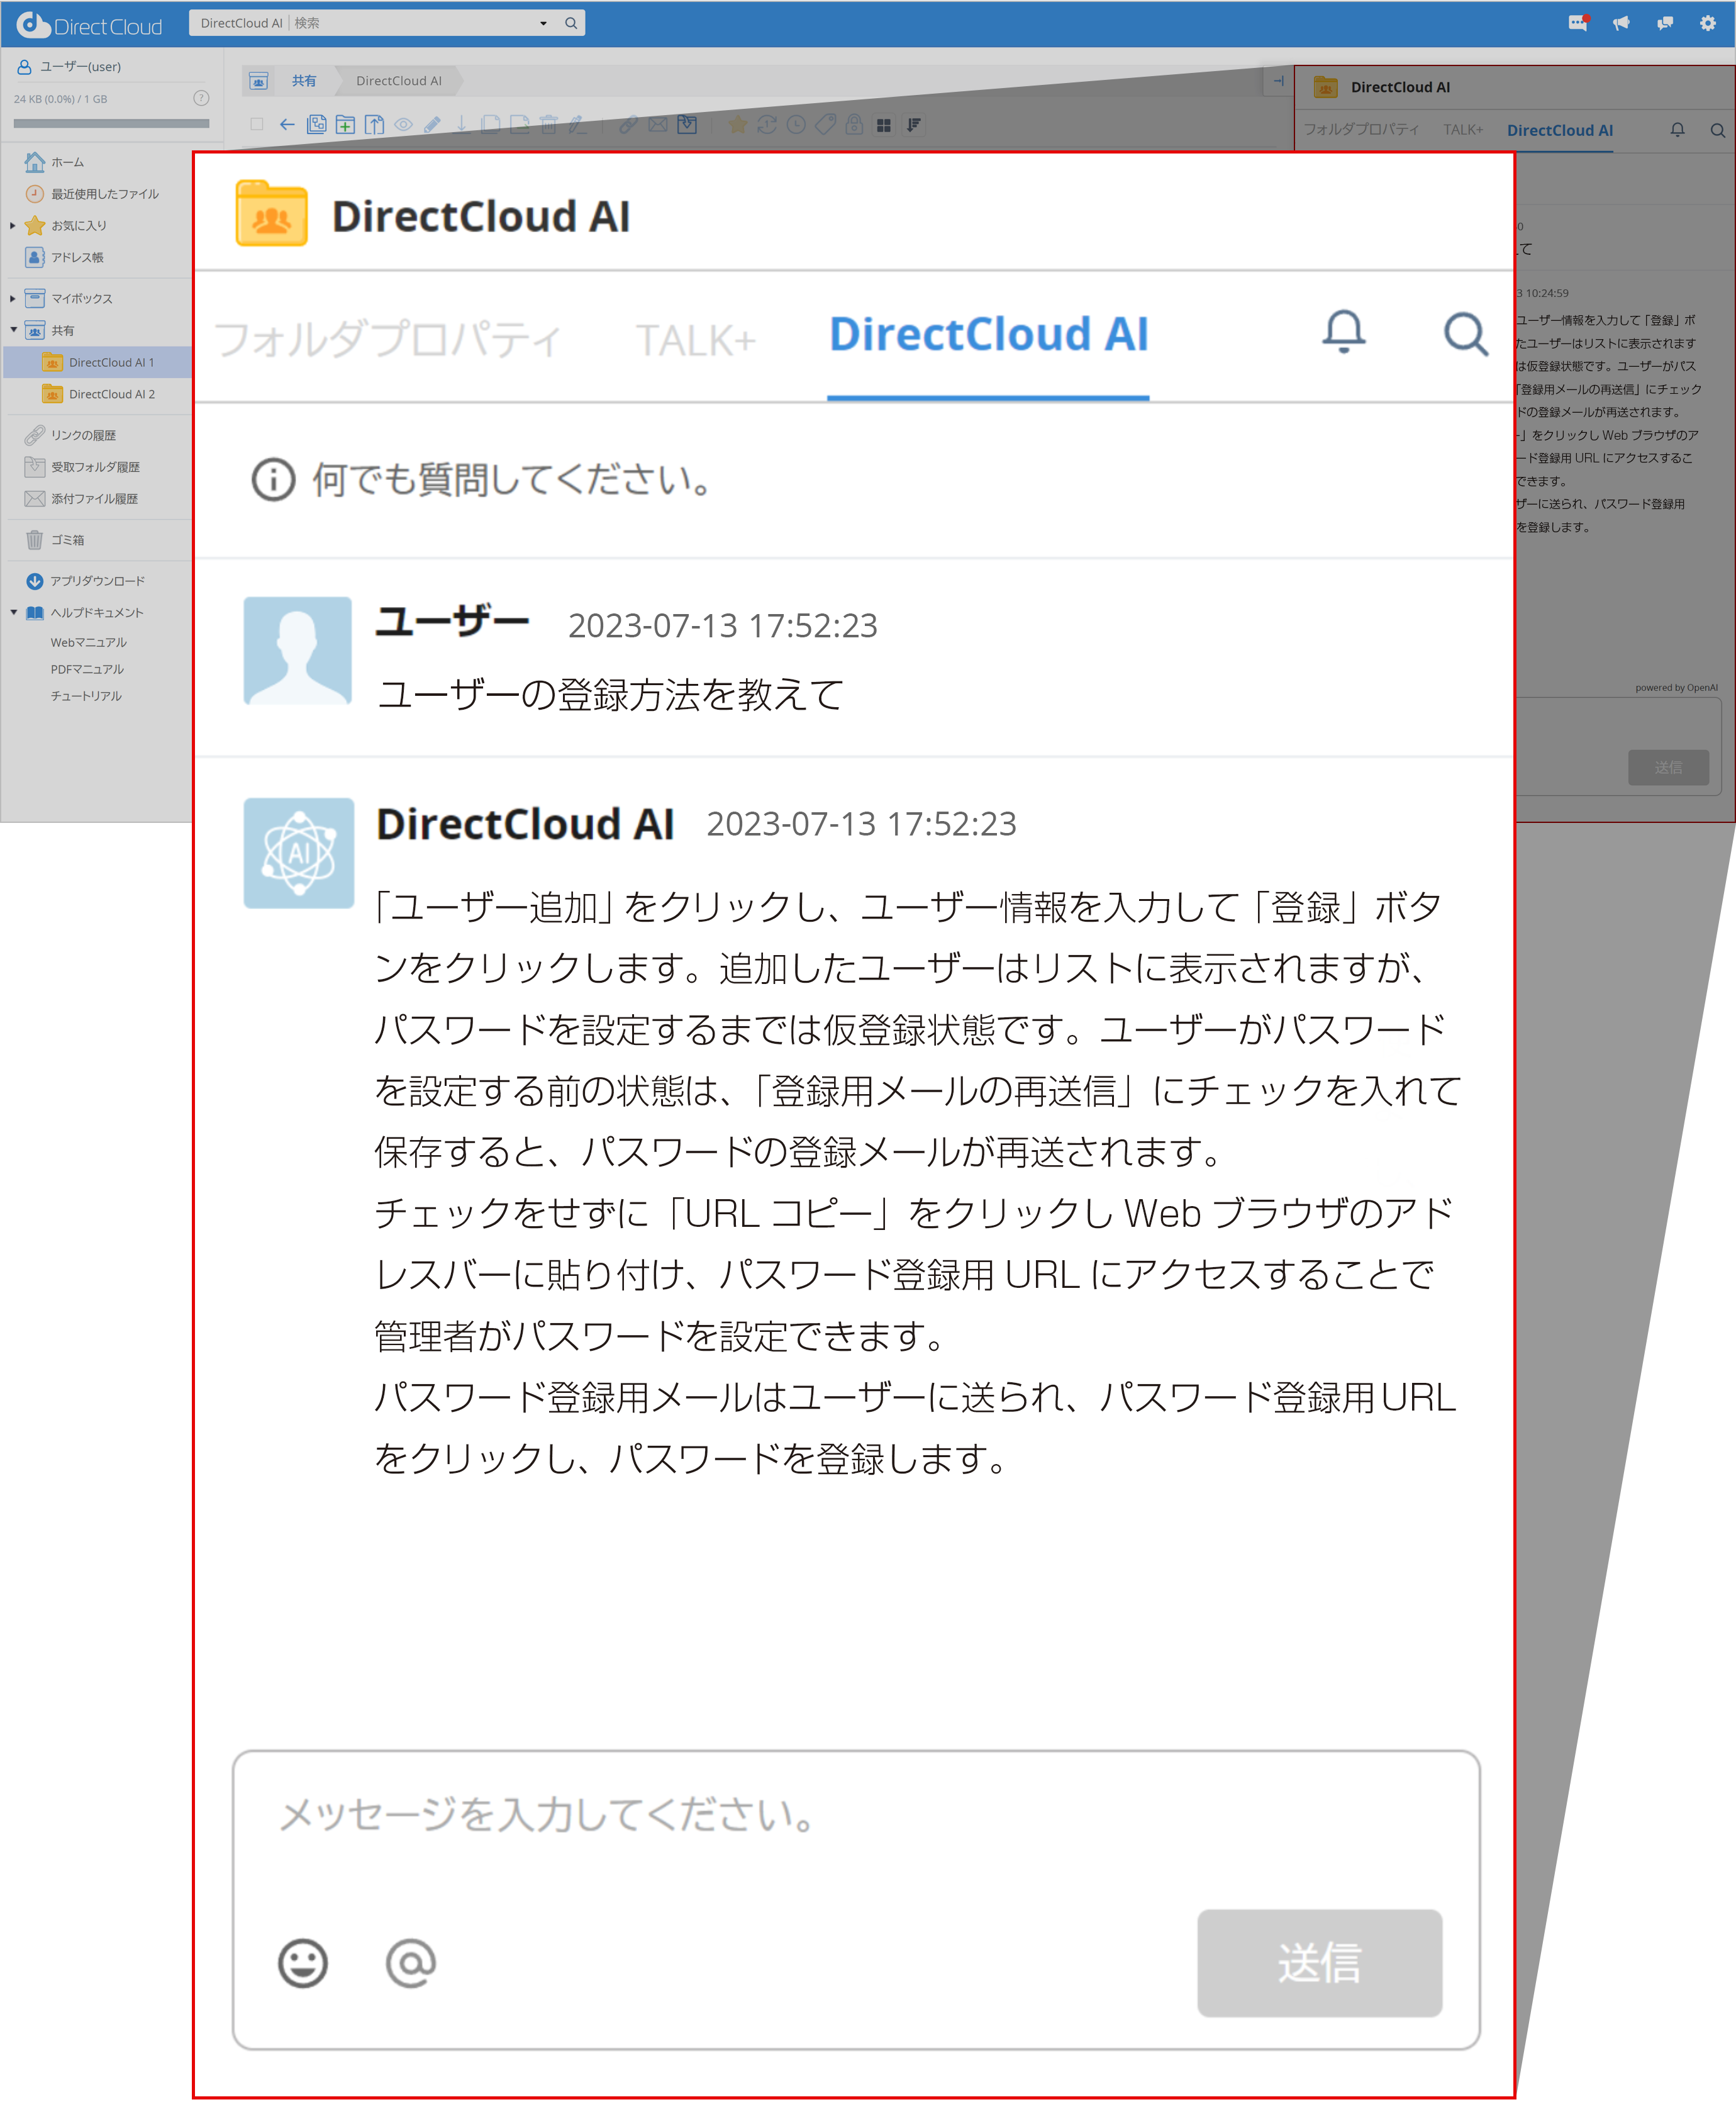Click the @ mention icon

[411, 1963]
